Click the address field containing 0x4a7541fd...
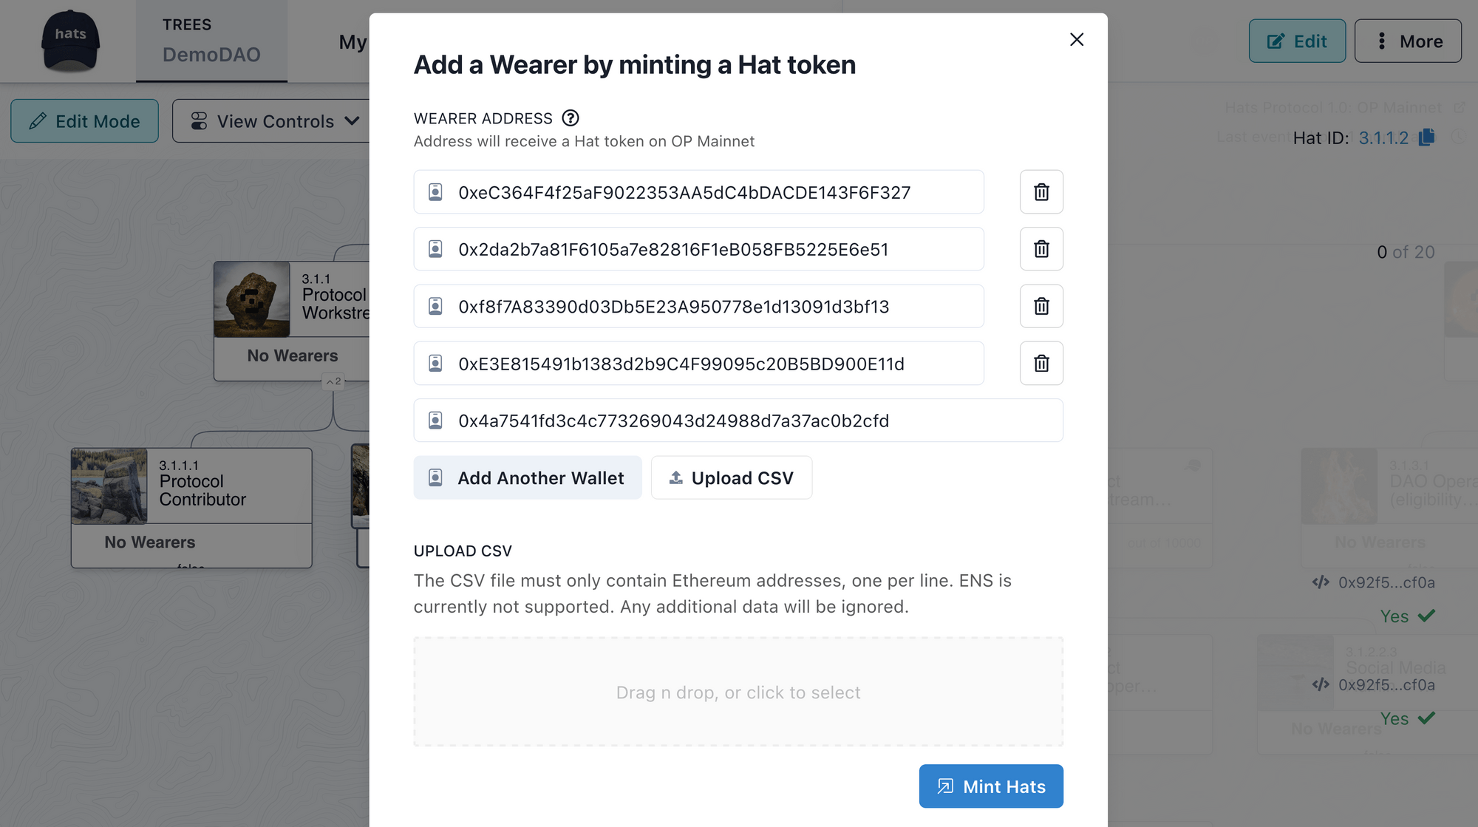The image size is (1478, 827). [739, 420]
